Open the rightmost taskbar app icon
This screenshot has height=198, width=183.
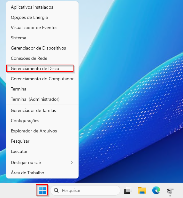click(170, 191)
